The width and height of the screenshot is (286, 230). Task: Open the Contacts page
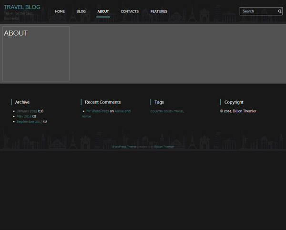click(130, 11)
